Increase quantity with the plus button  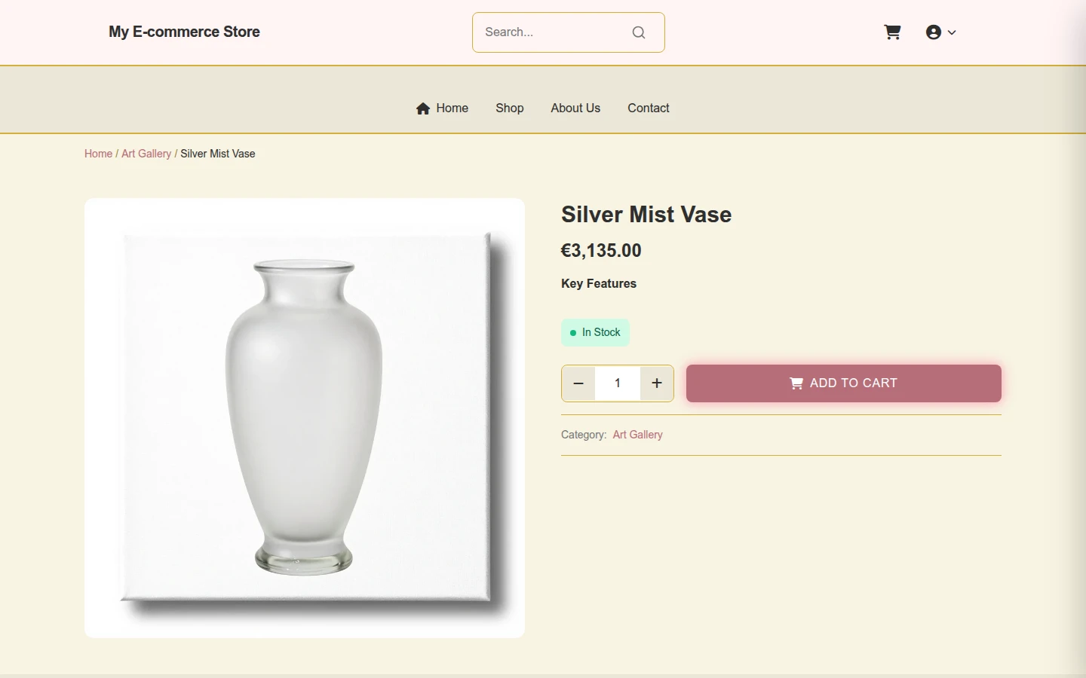657,383
